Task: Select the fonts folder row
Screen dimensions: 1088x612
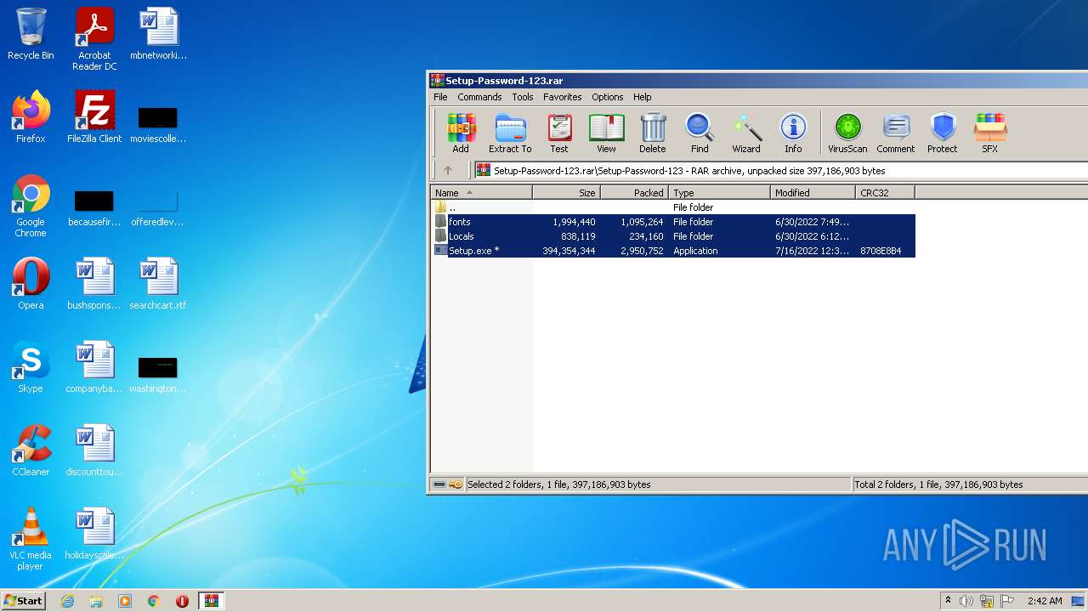Action: 673,222
